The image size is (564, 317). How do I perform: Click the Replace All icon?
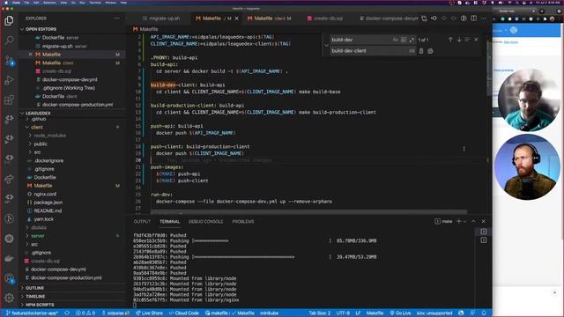pos(430,51)
